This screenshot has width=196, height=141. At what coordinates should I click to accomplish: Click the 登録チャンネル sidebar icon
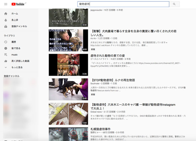6,26
